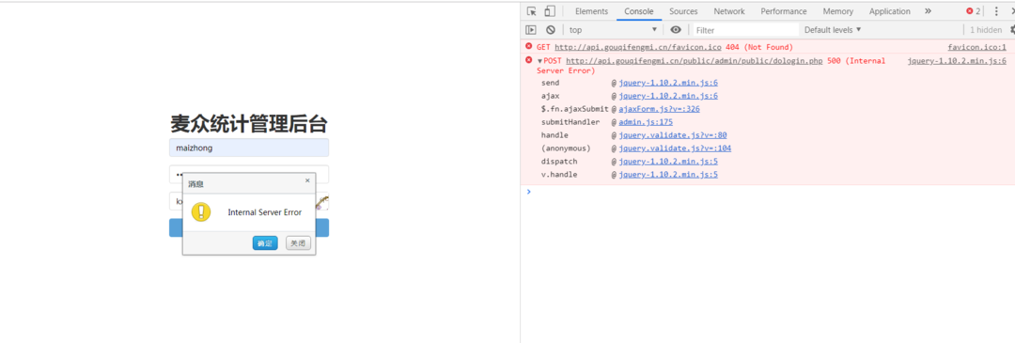Open the jquery link in the v.handle row
The height and width of the screenshot is (343, 1015).
point(668,175)
